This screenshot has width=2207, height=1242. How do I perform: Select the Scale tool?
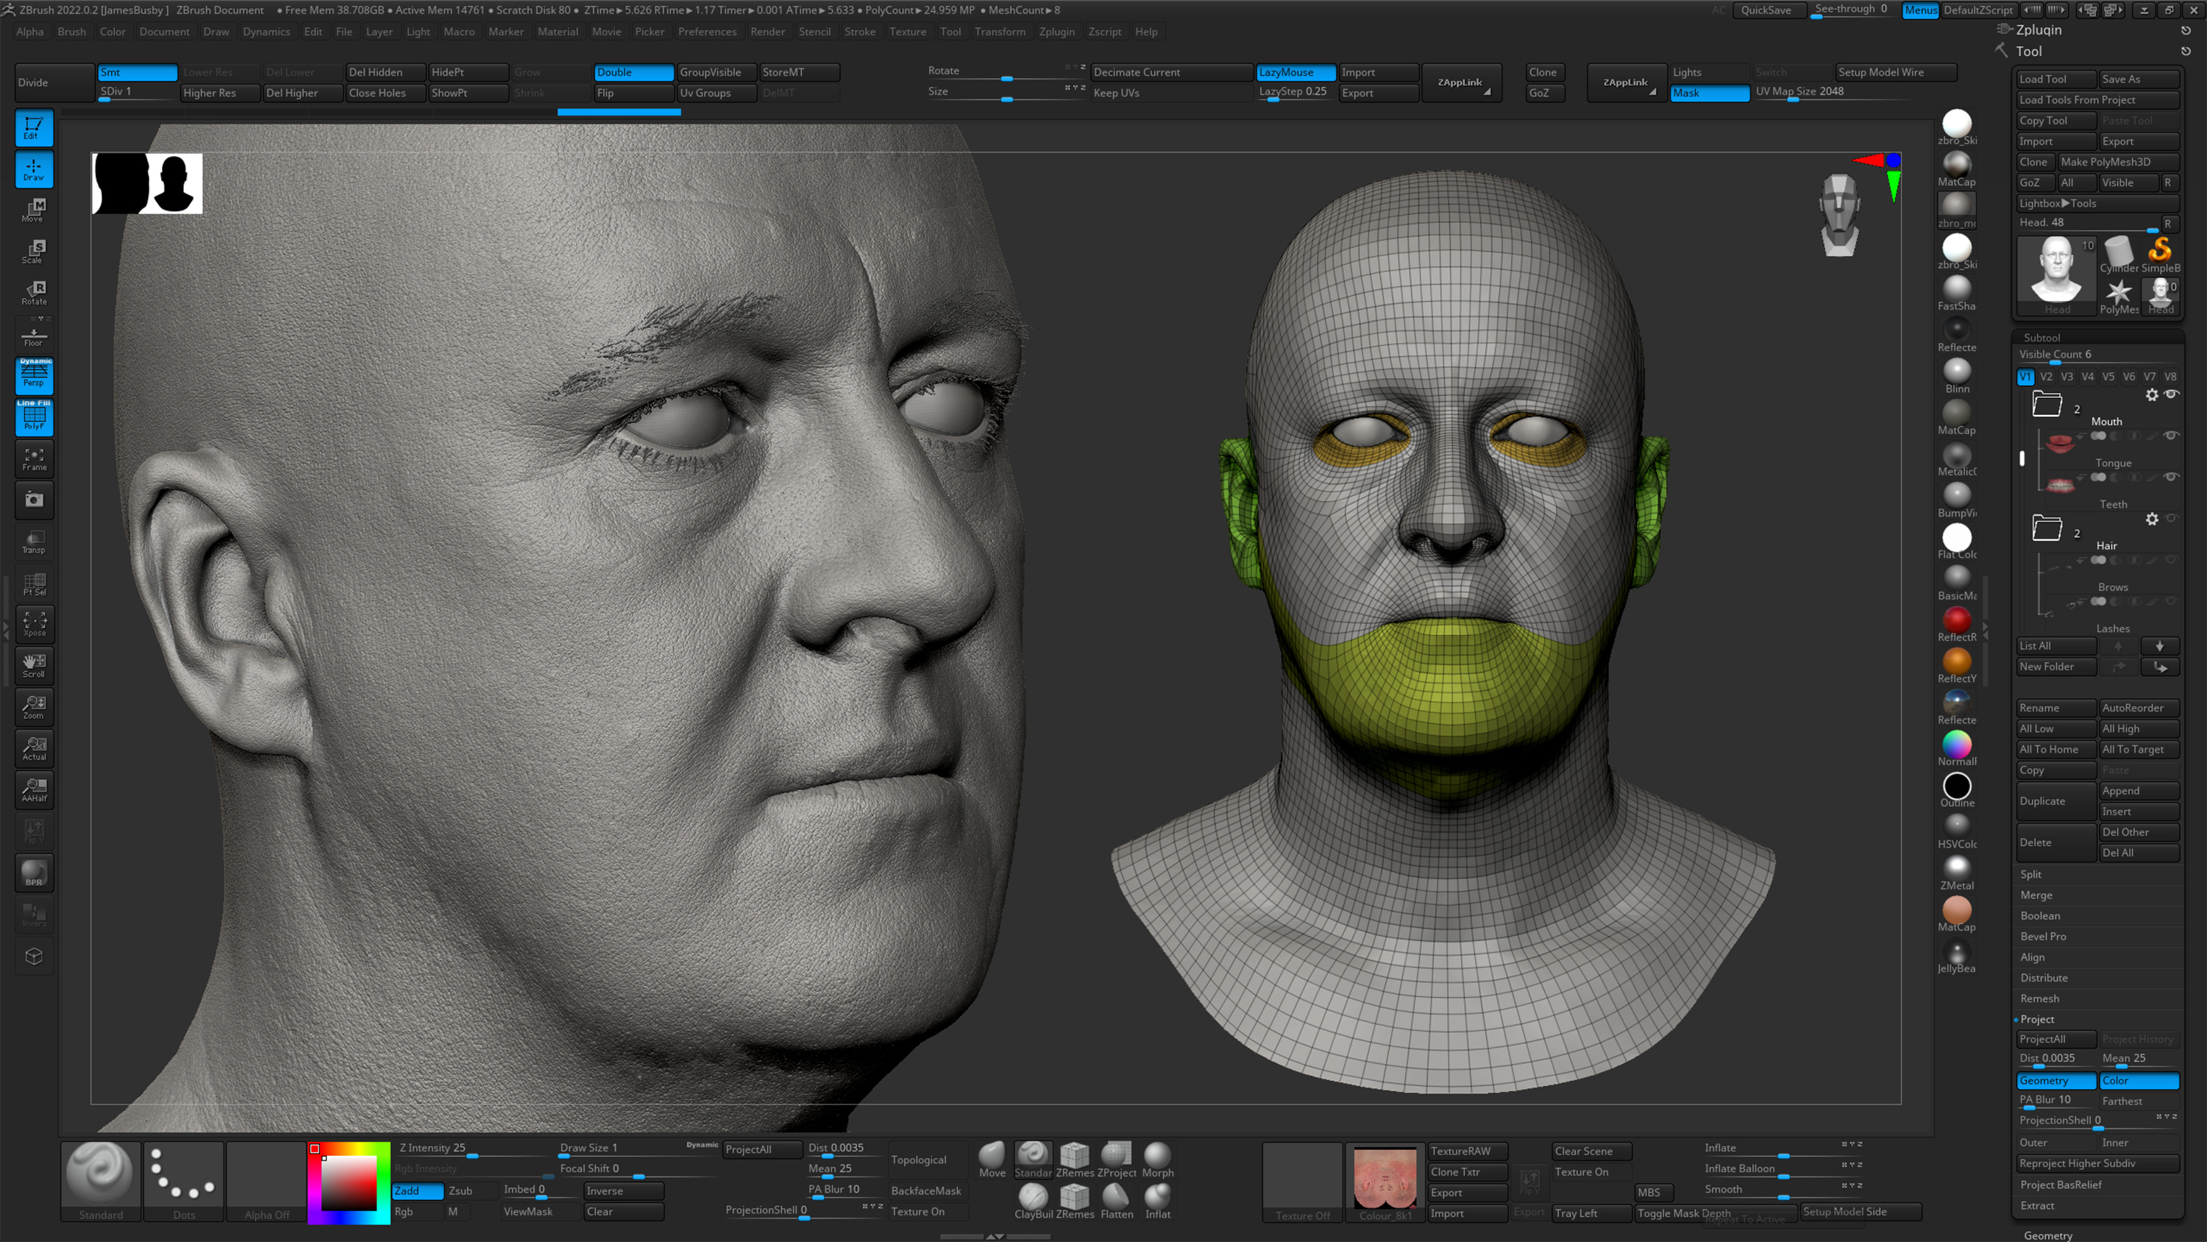click(x=35, y=249)
